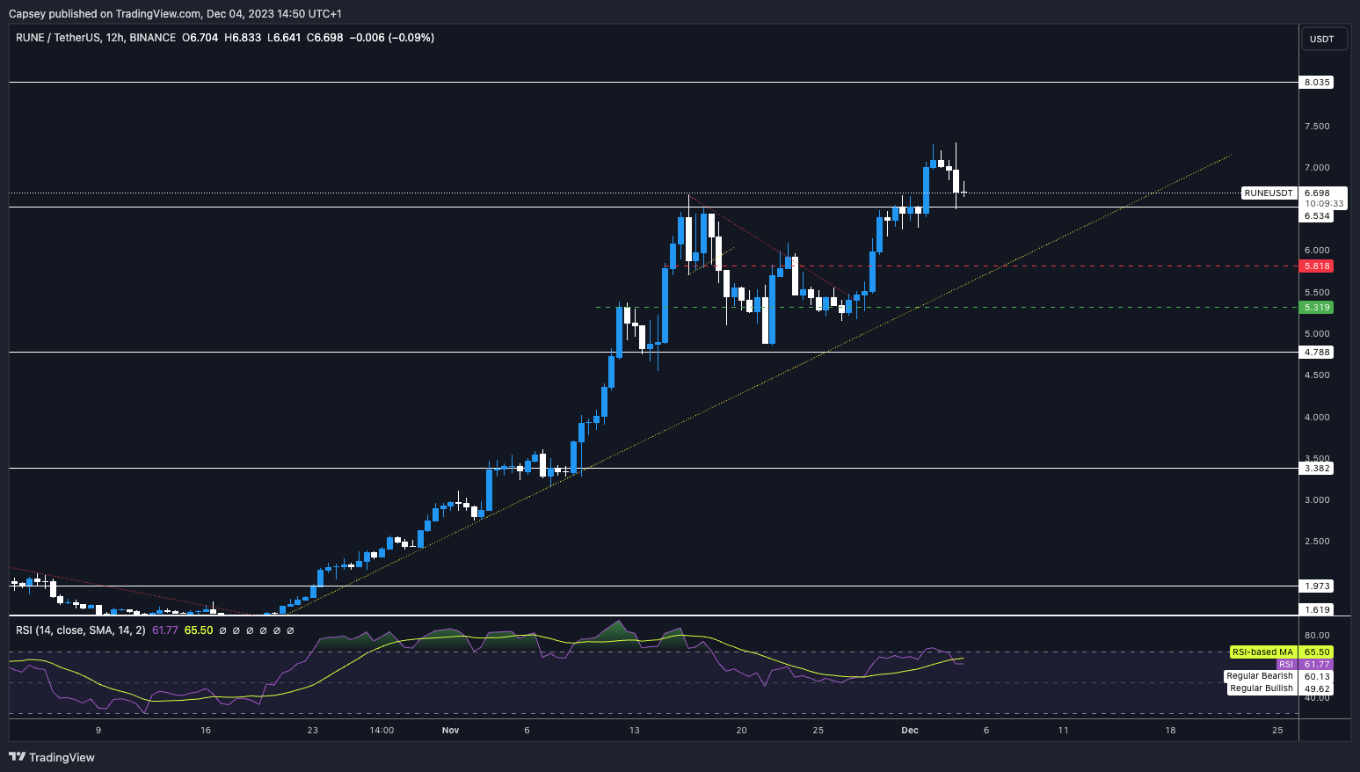Click the Nov label on the time axis
Image resolution: width=1360 pixels, height=772 pixels.
click(x=451, y=731)
